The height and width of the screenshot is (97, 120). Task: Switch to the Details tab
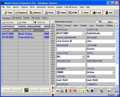[x=83, y=25]
